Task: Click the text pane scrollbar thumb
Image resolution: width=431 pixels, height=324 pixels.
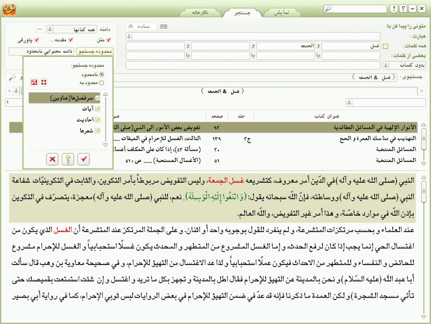Action: (x=423, y=192)
